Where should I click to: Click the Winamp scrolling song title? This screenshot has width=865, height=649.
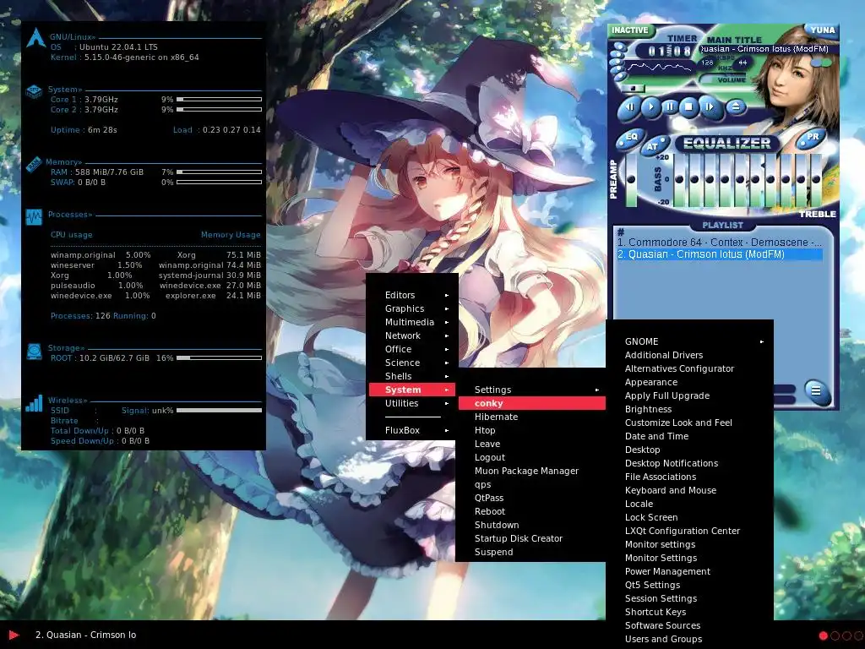click(764, 49)
